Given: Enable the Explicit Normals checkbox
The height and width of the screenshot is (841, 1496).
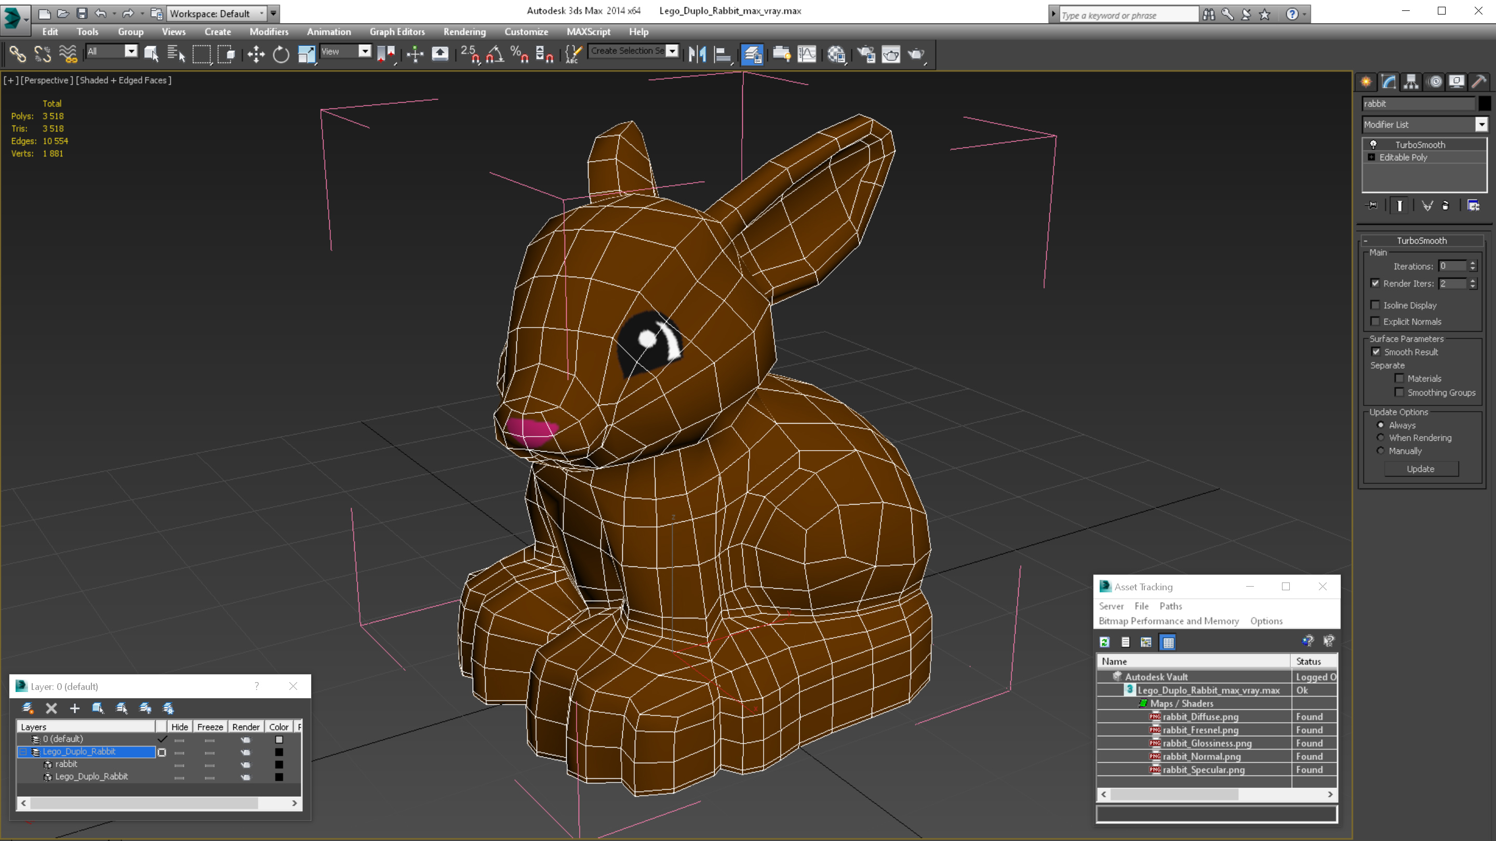Looking at the screenshot, I should (x=1375, y=321).
